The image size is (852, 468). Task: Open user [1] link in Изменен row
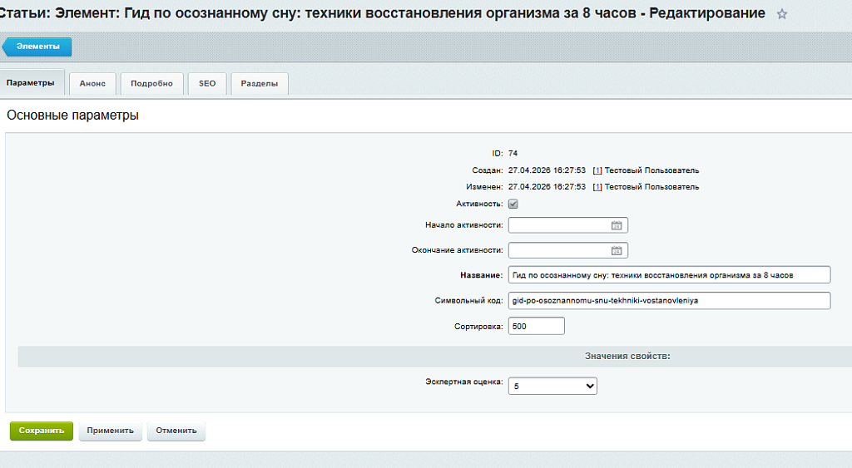(x=597, y=187)
